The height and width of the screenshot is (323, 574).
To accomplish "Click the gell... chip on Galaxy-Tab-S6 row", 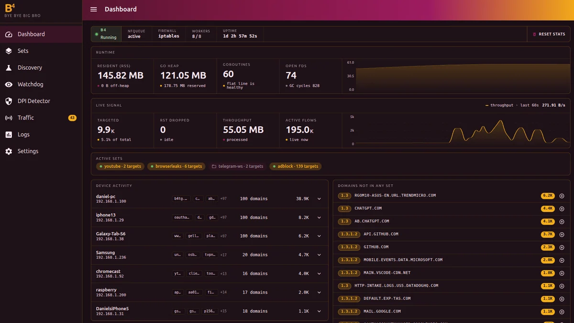I will 194,236.
